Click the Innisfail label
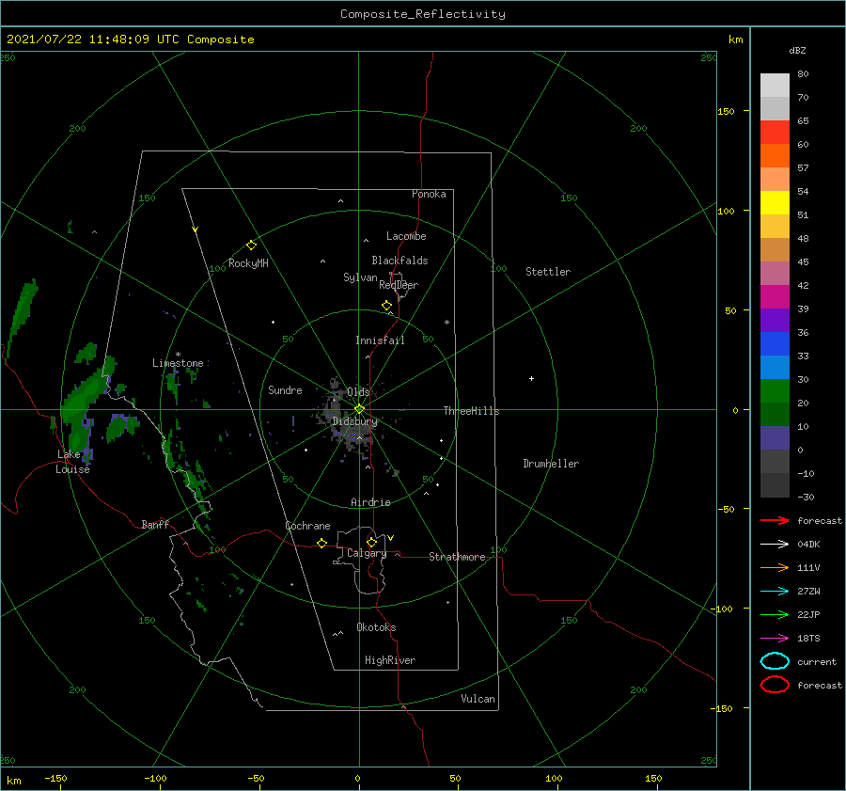The height and width of the screenshot is (791, 846). tap(380, 340)
